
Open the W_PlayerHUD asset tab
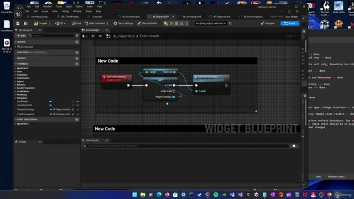tap(160, 17)
